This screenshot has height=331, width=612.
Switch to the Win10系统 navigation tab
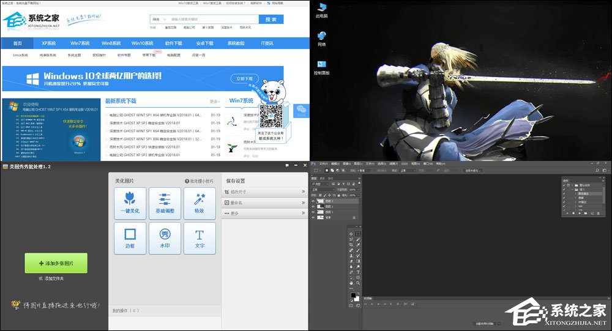pyautogui.click(x=142, y=43)
